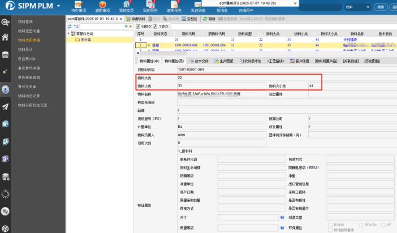Open 物料查询 in the side menu
Screen dimensions: 397x233
(x=25, y=22)
